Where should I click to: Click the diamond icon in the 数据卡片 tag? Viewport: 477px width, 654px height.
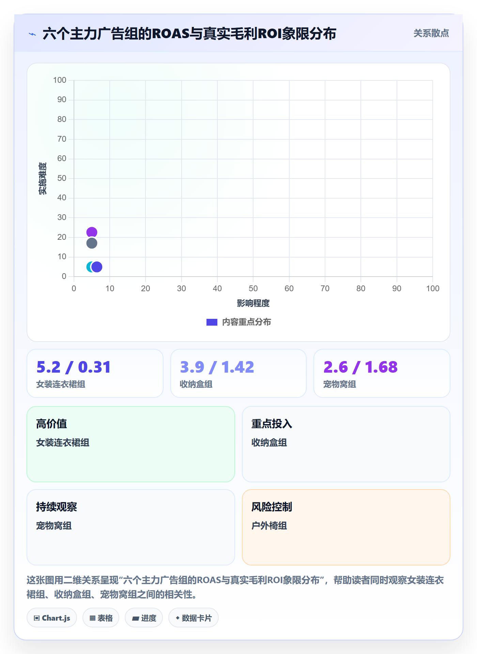coord(178,618)
